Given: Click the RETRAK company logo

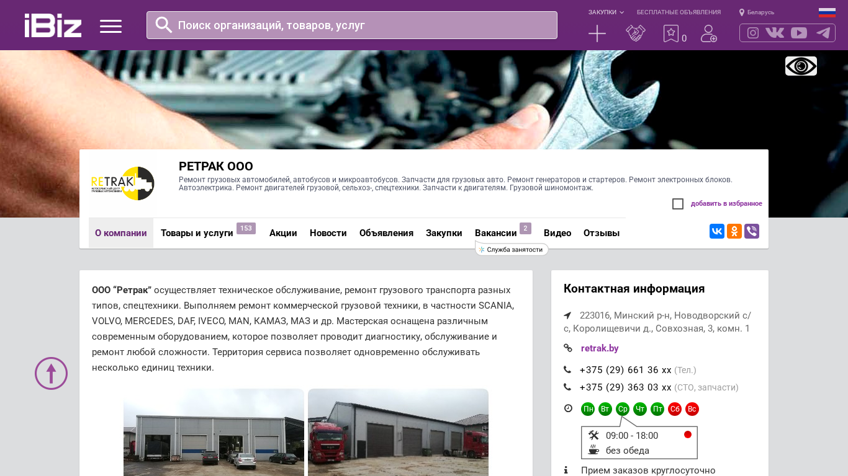Looking at the screenshot, I should [x=123, y=183].
